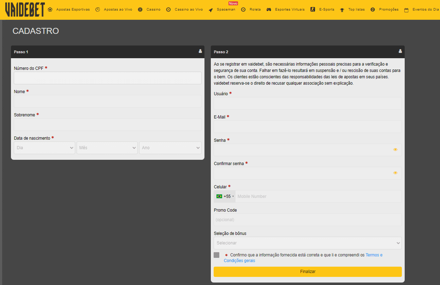Click the rocket icon beside Spaceman
The width and height of the screenshot is (440, 285).
pos(210,10)
